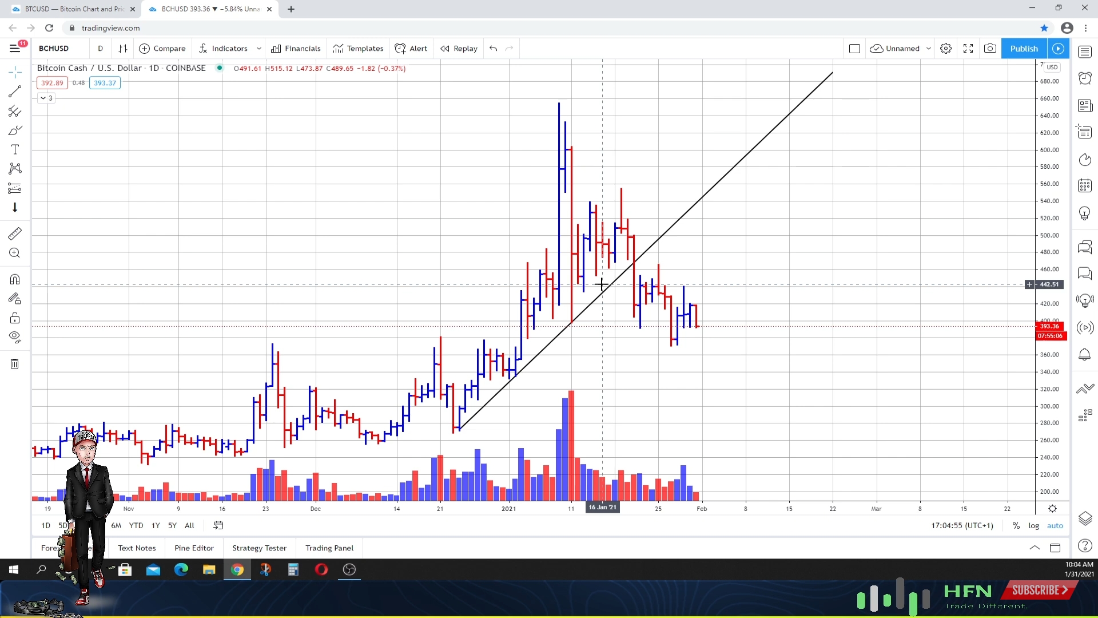
Task: Click the 392.89 sell price button
Action: coord(52,83)
